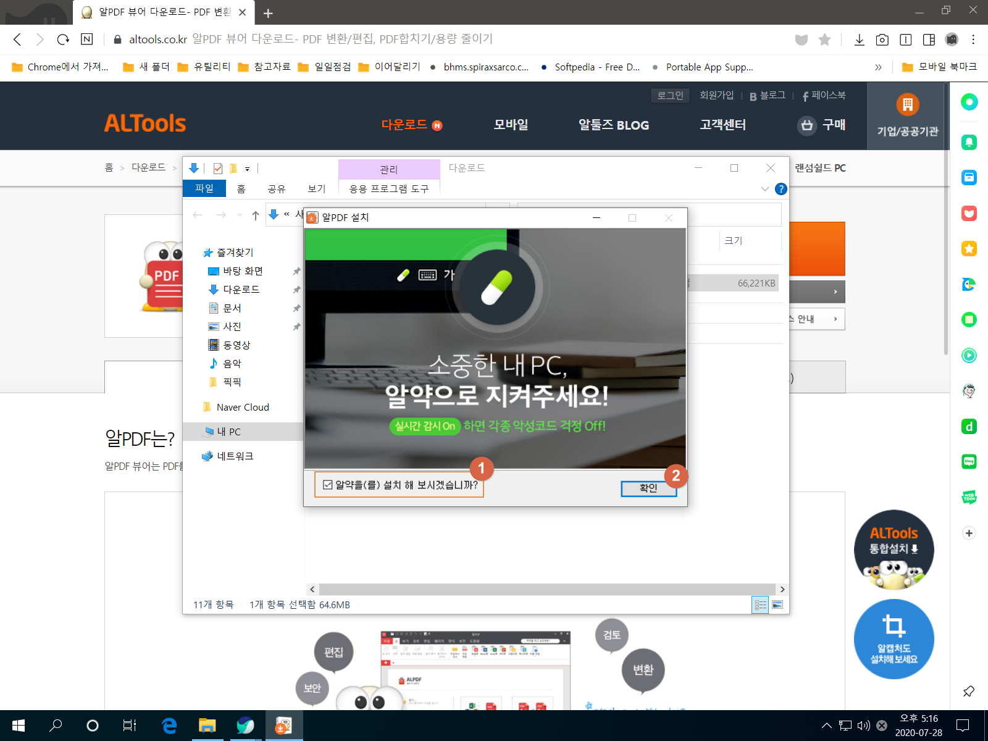
Task: Open the 블로그 link in site header
Action: coord(768,96)
